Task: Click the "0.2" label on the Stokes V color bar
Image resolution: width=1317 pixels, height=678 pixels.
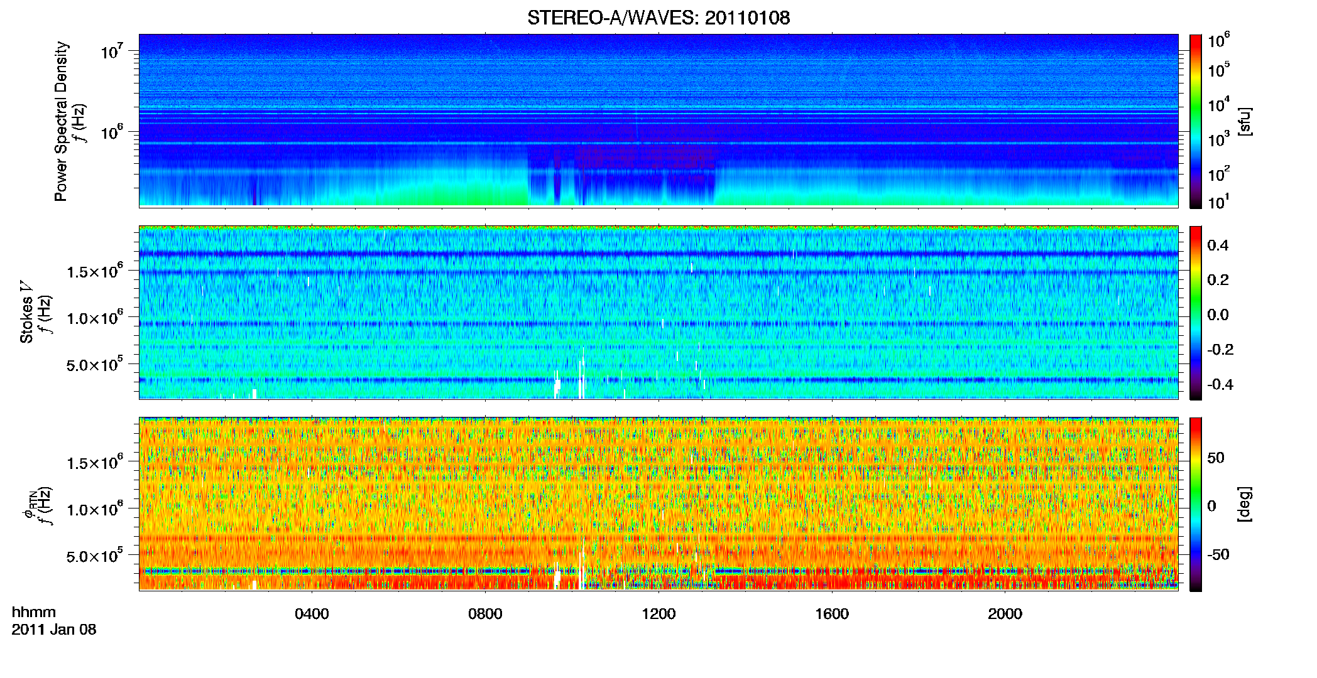Action: (1218, 280)
